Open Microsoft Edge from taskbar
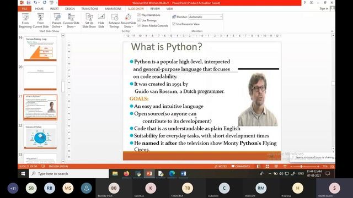The image size is (353, 198). [x=172, y=174]
